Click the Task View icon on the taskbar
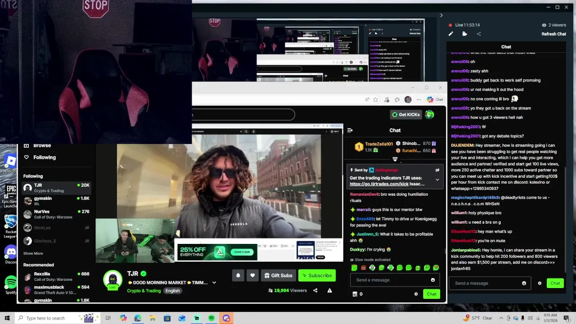This screenshot has width=576, height=324. pyautogui.click(x=108, y=318)
